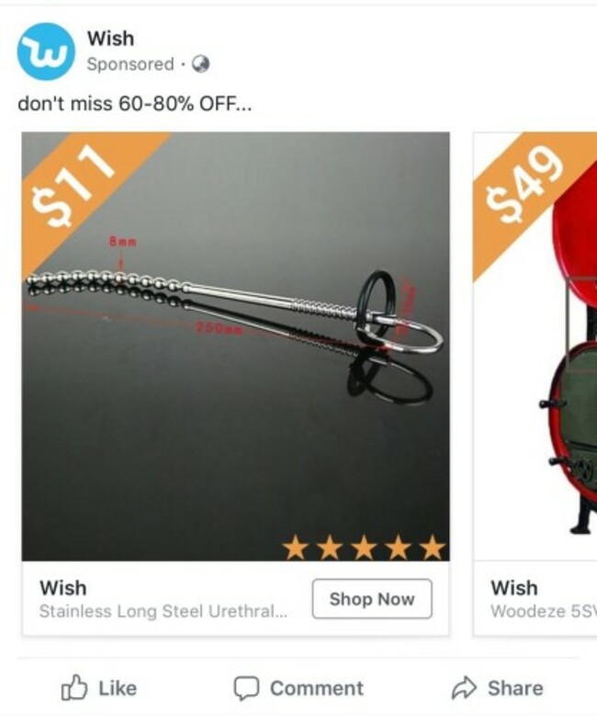Open the Wish page name in header

tap(111, 39)
